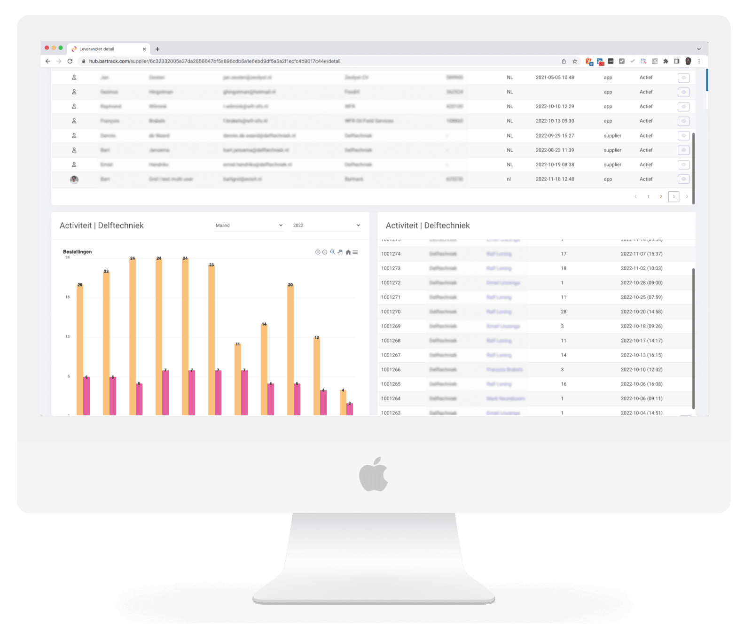Screen dimensions: 752x624
Task: Open user link in order 1001273 row
Action: tap(499, 269)
